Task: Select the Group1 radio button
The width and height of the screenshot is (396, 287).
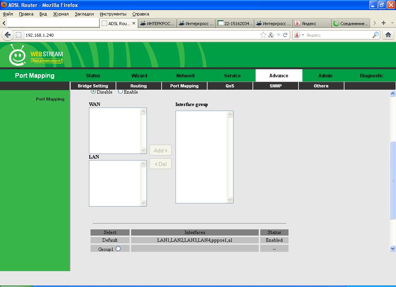Action: [118, 249]
